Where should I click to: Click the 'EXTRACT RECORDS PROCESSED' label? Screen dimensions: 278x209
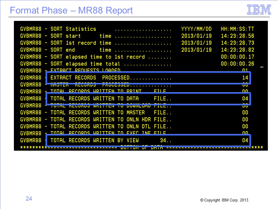[90, 78]
